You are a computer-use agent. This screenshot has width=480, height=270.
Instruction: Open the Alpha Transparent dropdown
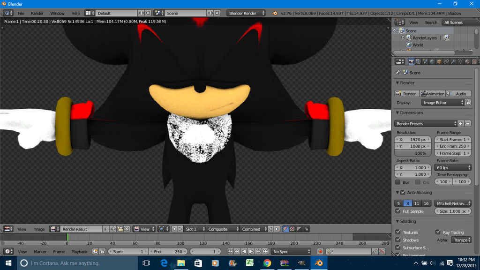(x=461, y=240)
